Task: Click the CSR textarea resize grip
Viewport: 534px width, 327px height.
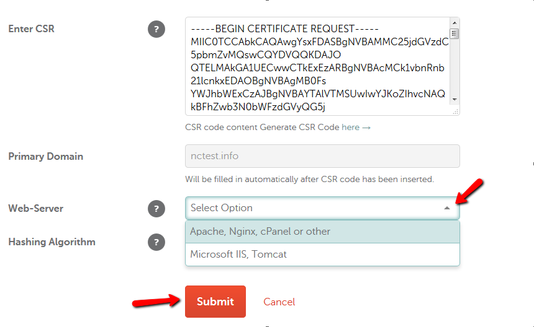Action: tap(455, 111)
